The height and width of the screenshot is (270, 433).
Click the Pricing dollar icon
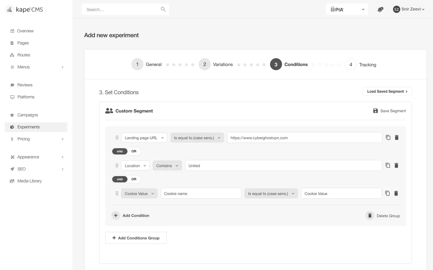coord(12,139)
